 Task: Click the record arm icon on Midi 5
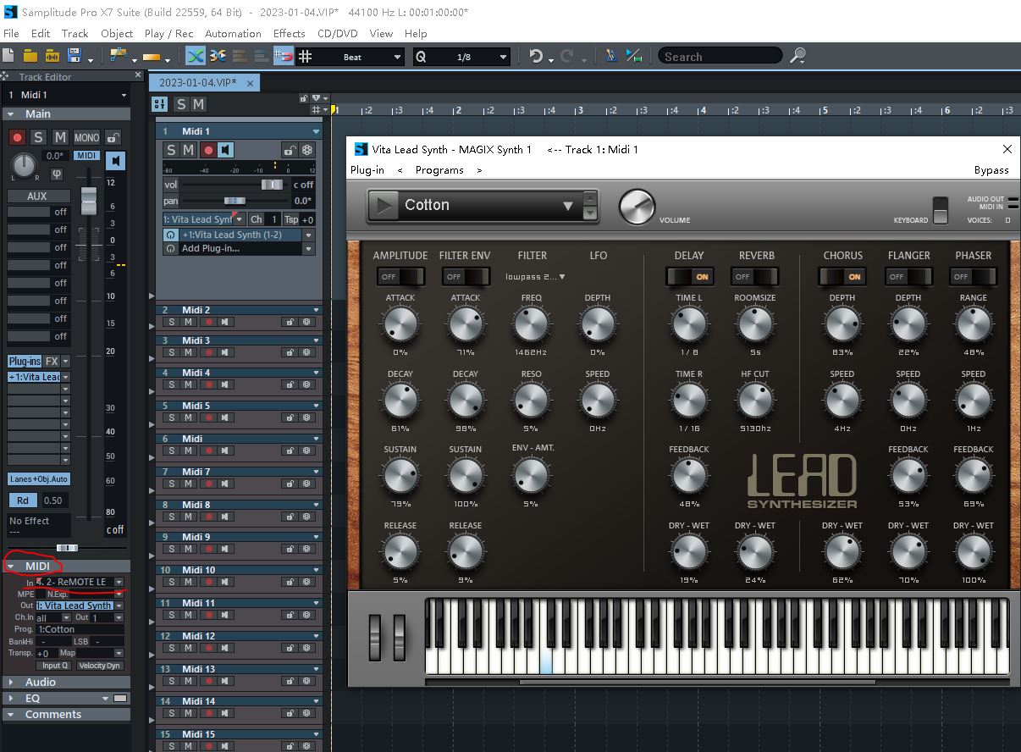(x=209, y=417)
